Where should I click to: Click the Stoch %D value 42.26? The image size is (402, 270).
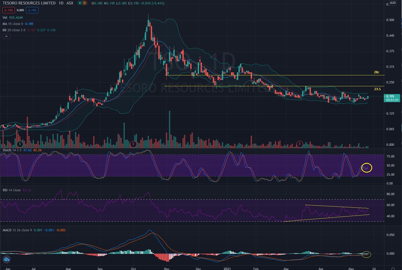pos(37,150)
